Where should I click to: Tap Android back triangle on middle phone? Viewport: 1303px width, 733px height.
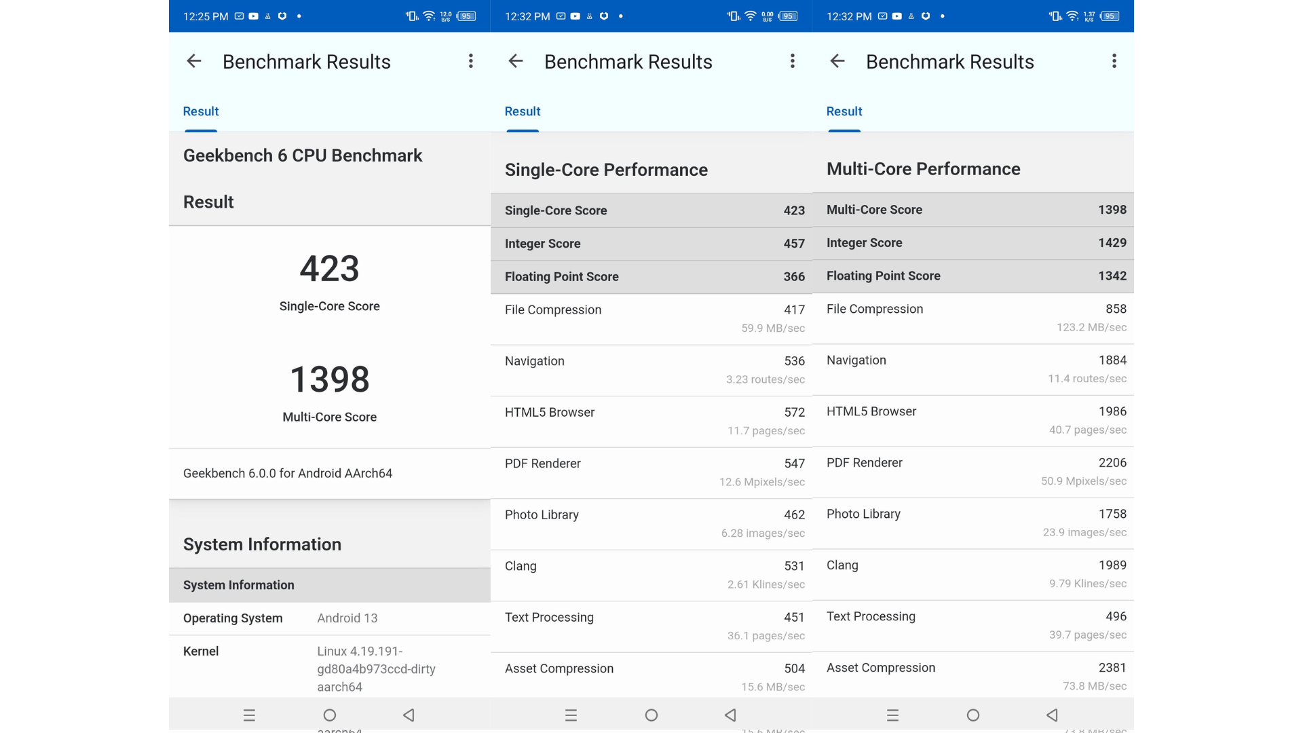[x=730, y=715]
